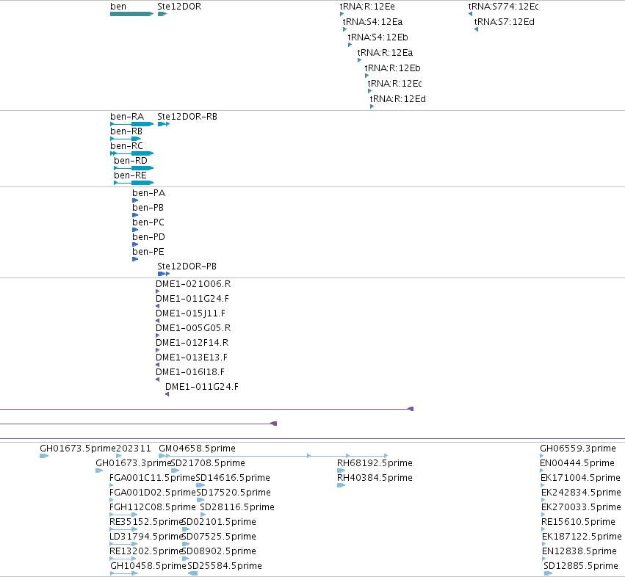Select EK242834.5prime EST label
This screenshot has height=577, width=625.
[581, 493]
